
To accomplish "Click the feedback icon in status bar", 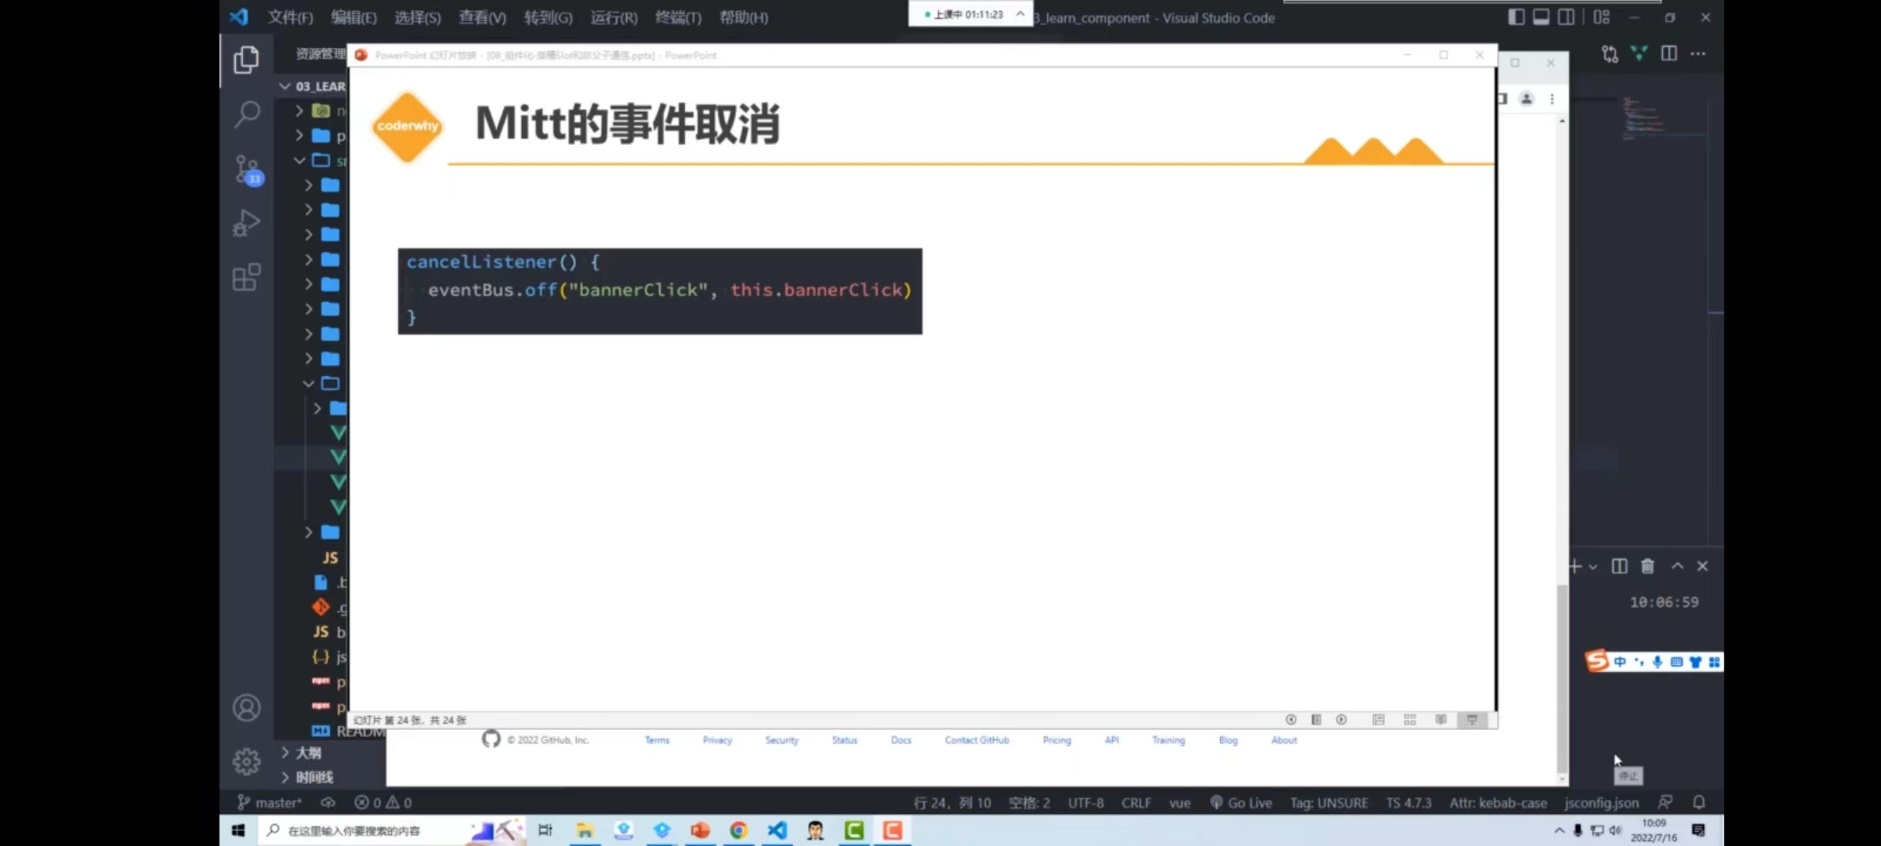I will pyautogui.click(x=1665, y=802).
